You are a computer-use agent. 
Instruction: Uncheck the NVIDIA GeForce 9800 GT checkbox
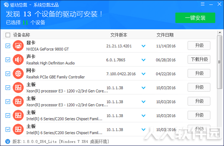(x=8, y=46)
